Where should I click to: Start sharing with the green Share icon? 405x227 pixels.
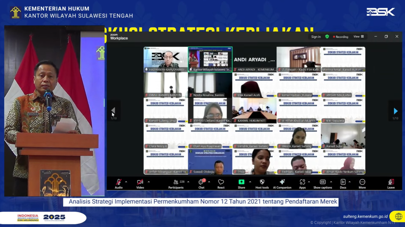coord(242,183)
